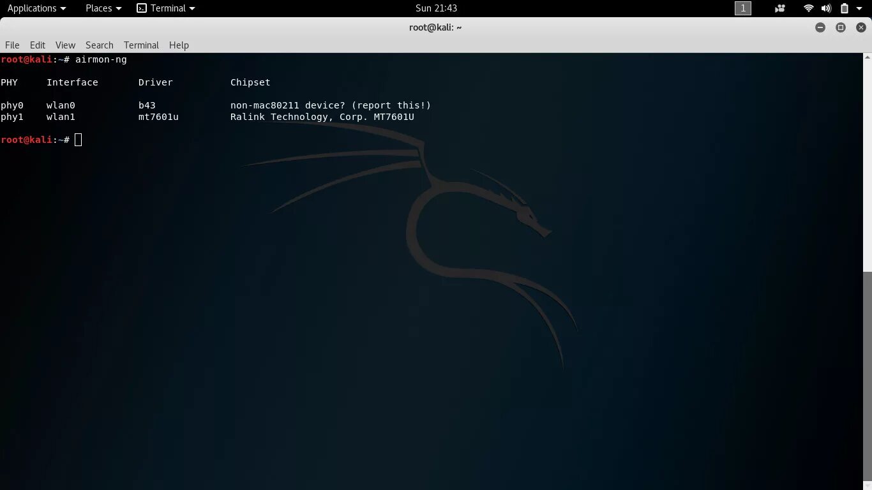This screenshot has width=872, height=490.
Task: Click the terminal icon in the top bar
Action: click(142, 8)
